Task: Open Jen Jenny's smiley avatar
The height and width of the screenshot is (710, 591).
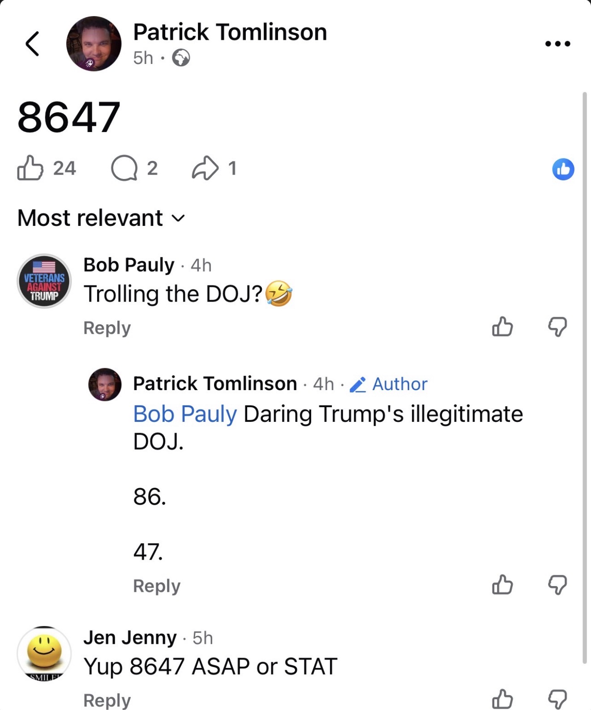Action: pyautogui.click(x=44, y=653)
